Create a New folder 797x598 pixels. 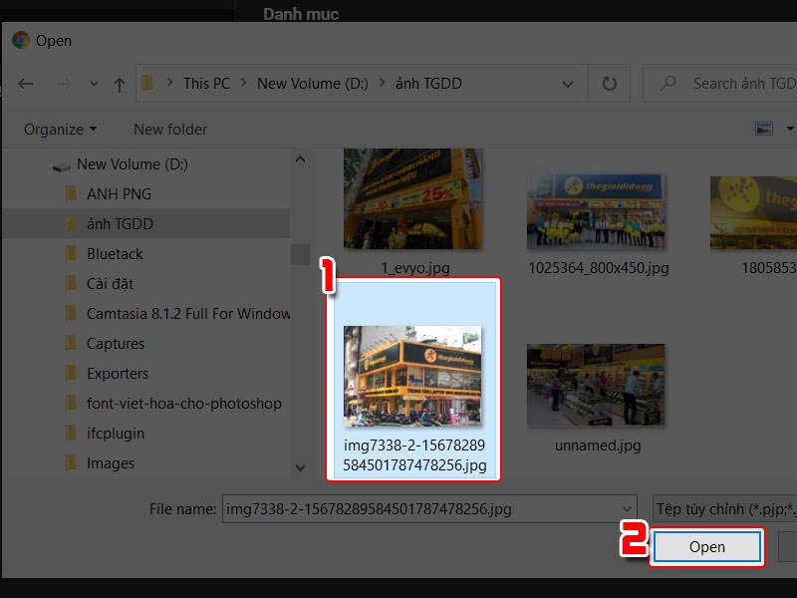170,130
